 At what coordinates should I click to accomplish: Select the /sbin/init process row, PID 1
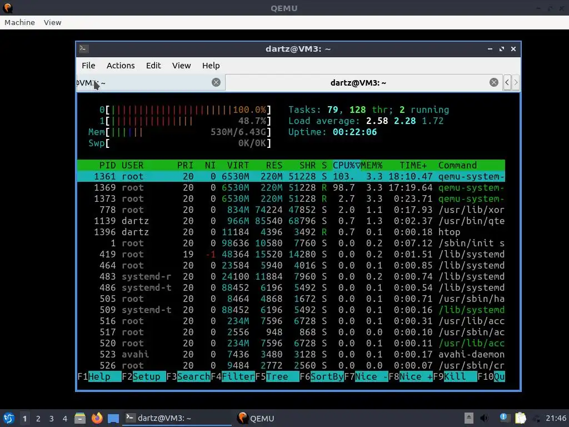(x=291, y=244)
